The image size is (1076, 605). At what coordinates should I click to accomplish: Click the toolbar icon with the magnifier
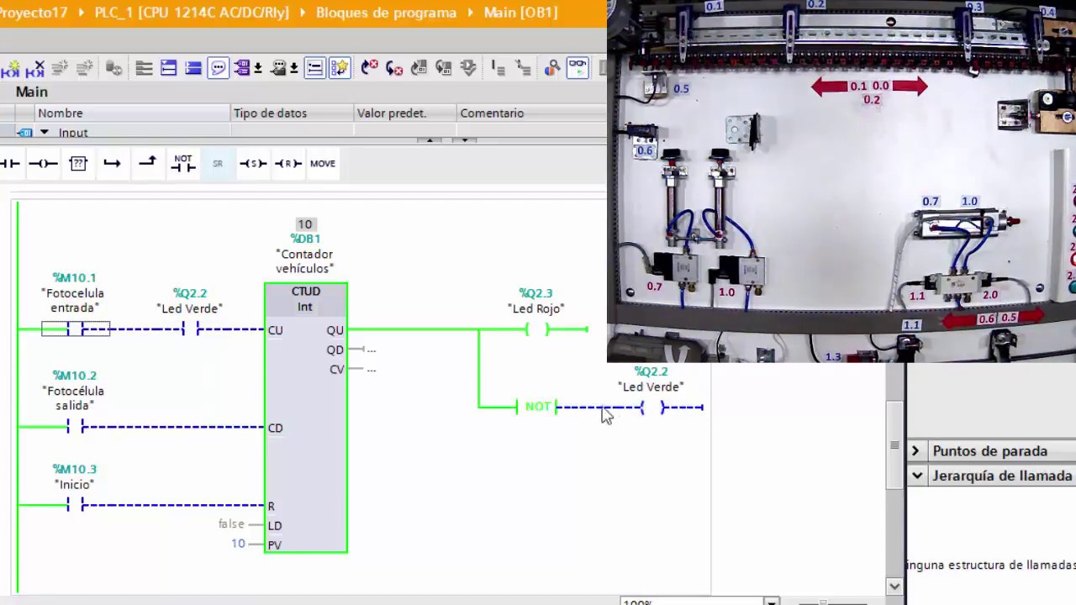pos(552,68)
